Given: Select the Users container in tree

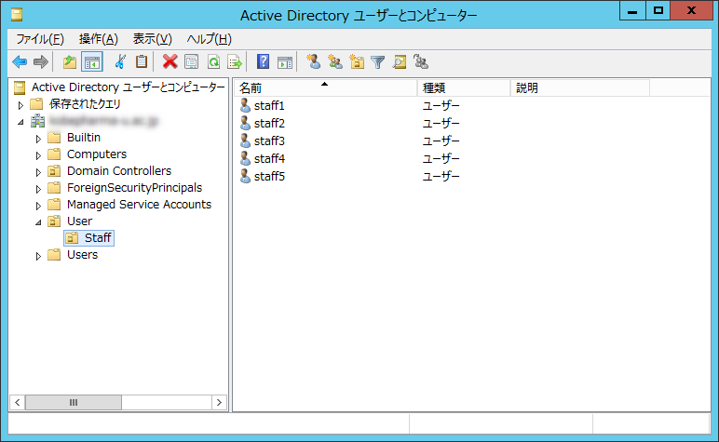Looking at the screenshot, I should tap(82, 255).
